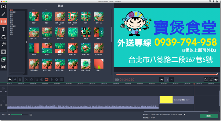The width and height of the screenshot is (221, 121).
Task: Toggle main video track visibility eye
Action: point(1,105)
